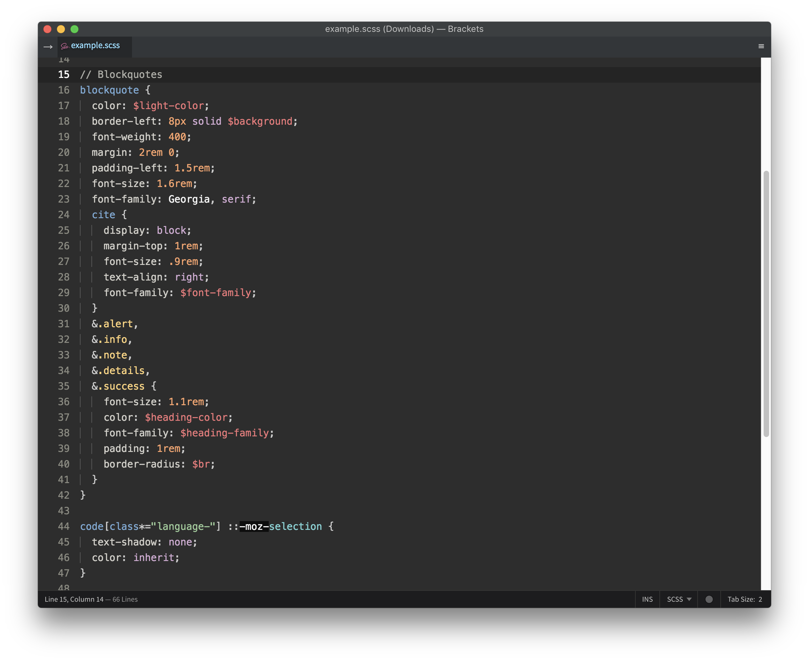Click the yellow minimize window button
809x662 pixels.
(x=61, y=29)
